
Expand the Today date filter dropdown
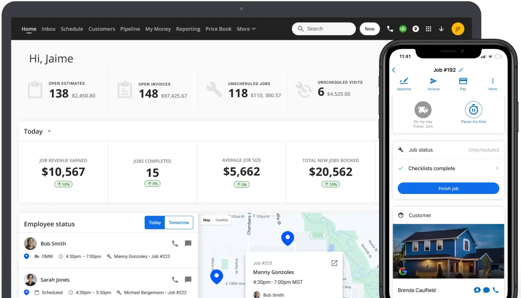pyautogui.click(x=37, y=131)
